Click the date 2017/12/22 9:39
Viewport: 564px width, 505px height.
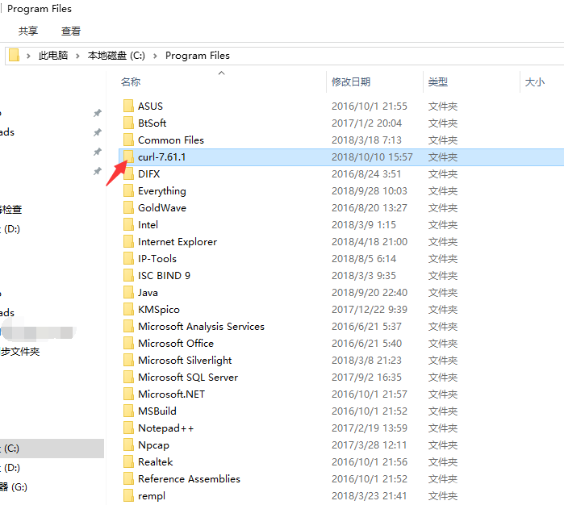369,309
